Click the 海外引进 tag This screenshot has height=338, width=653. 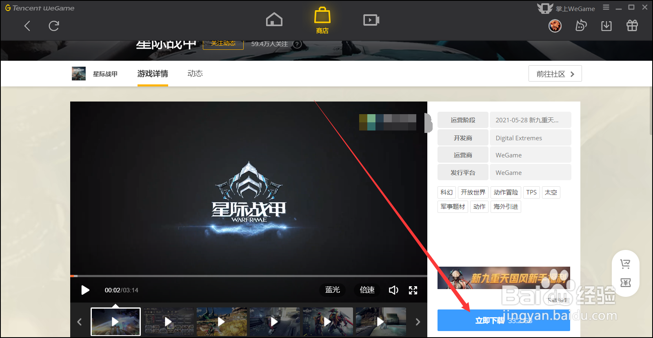(506, 207)
